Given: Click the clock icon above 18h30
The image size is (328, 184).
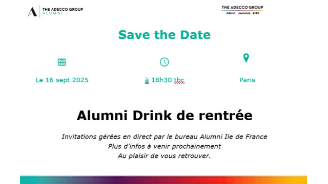Looking at the screenshot, I should click(x=164, y=62).
